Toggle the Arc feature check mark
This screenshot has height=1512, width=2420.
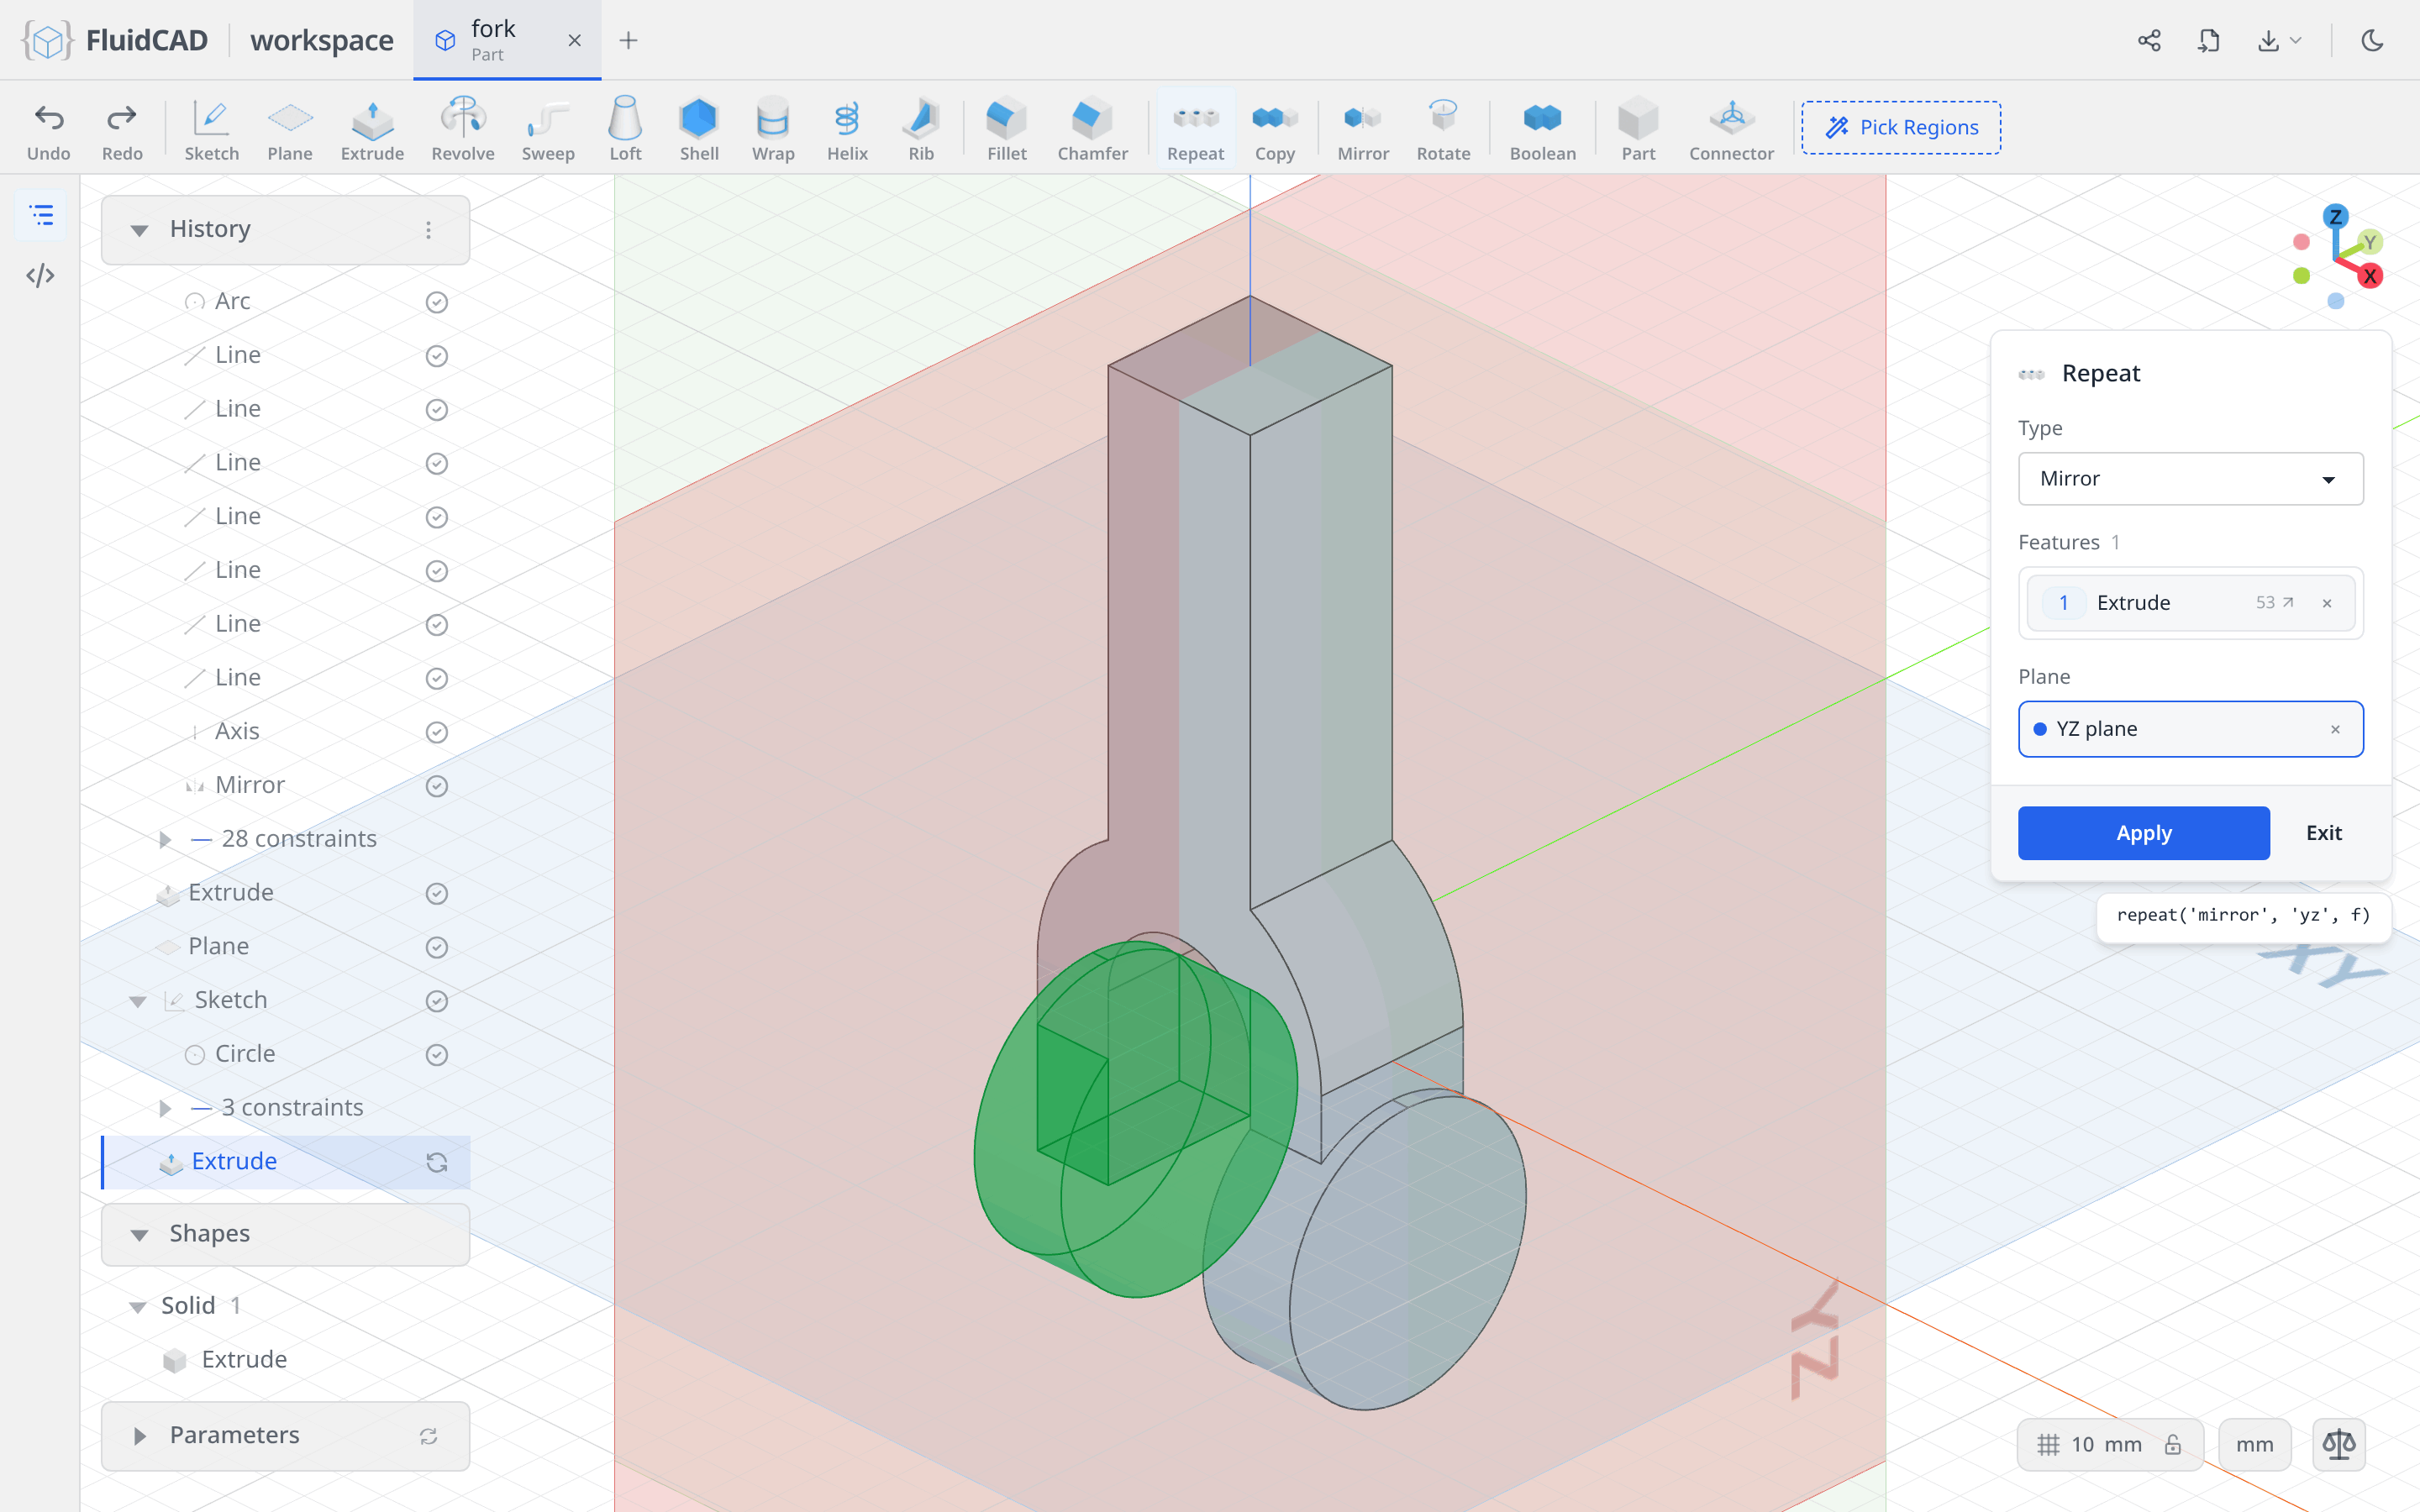coord(436,302)
